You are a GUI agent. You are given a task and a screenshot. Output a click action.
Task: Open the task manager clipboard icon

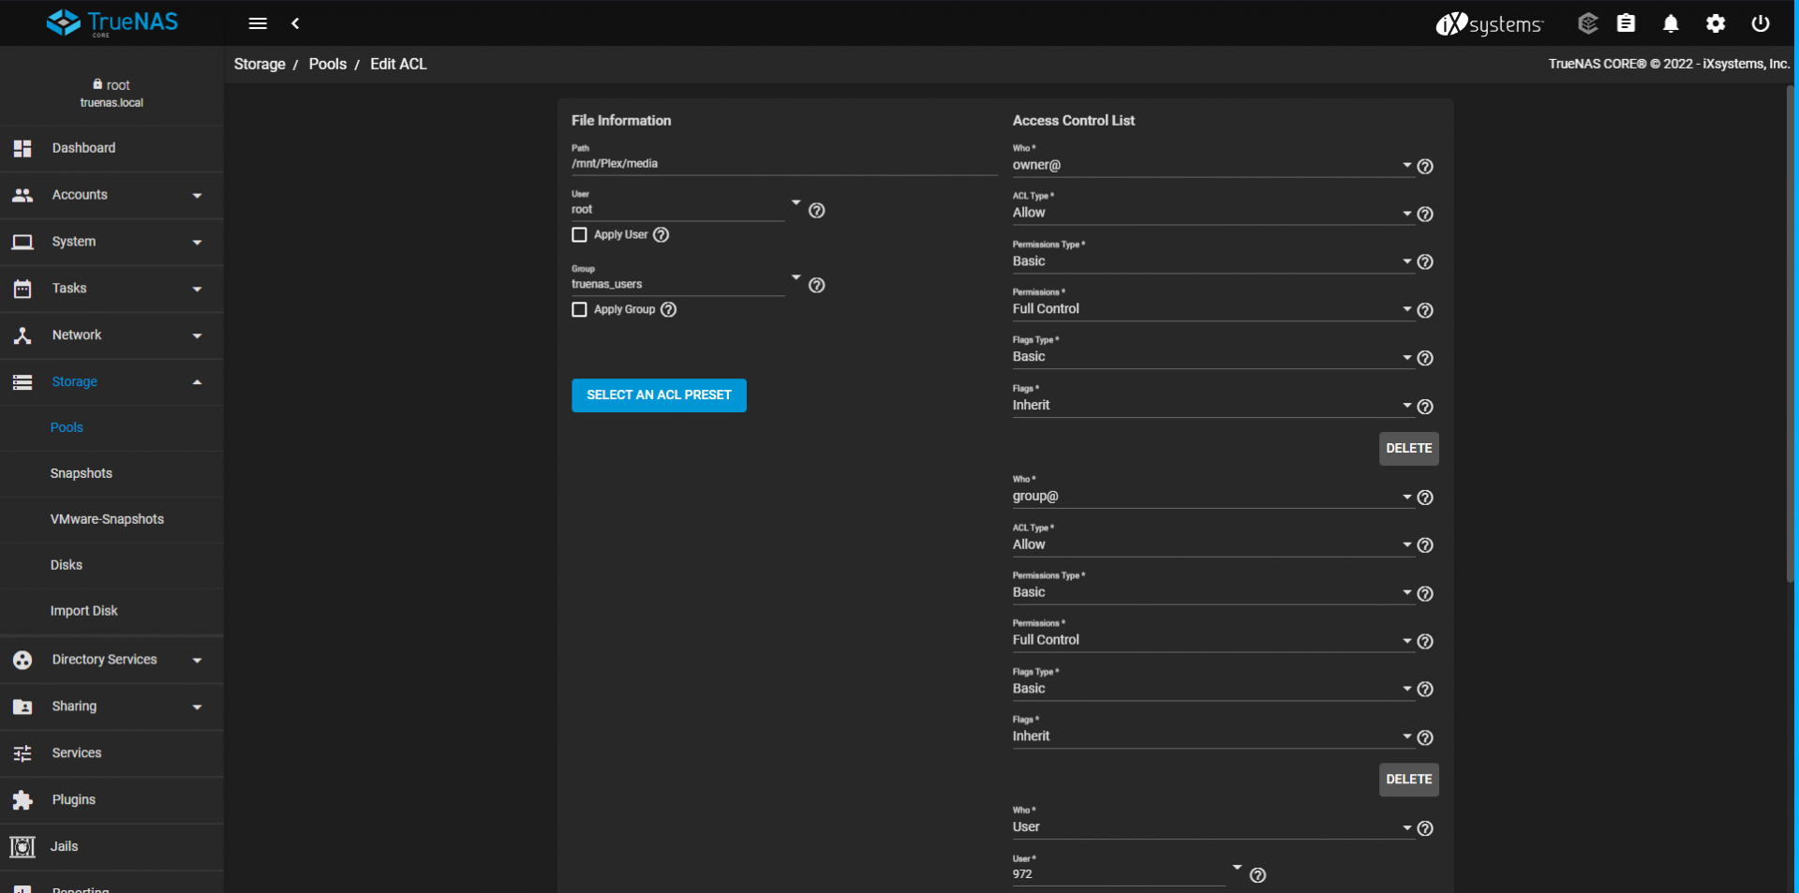tap(1627, 23)
